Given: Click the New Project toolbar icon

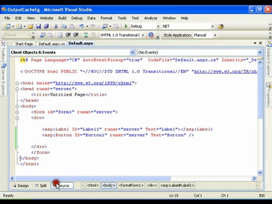Looking at the screenshot, I should 8,26.
